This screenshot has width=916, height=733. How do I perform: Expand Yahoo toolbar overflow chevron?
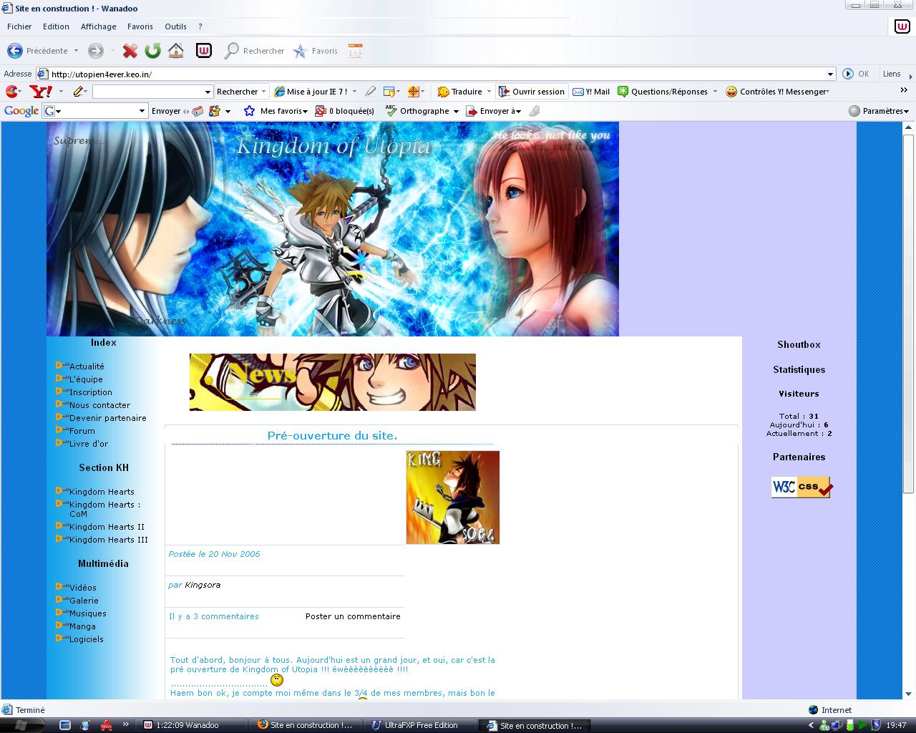[x=904, y=90]
